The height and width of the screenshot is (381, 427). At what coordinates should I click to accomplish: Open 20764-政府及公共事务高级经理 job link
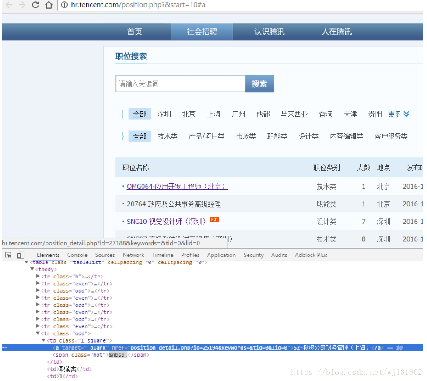[174, 204]
